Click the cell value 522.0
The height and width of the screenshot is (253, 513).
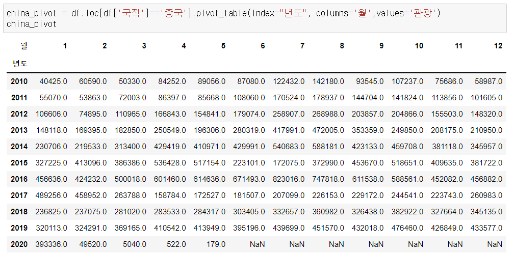click(x=176, y=244)
